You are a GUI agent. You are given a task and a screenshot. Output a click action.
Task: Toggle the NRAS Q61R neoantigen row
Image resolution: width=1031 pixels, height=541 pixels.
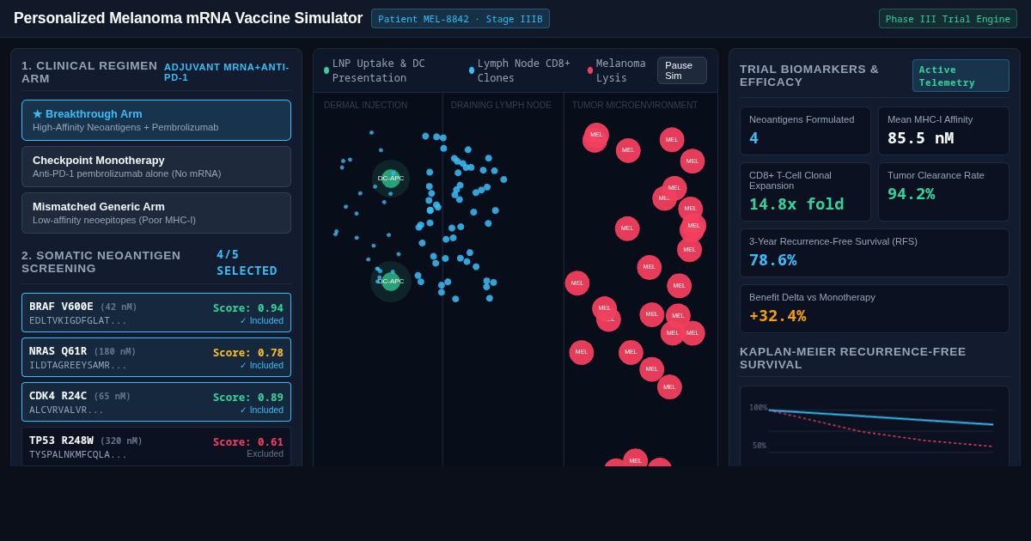156,357
